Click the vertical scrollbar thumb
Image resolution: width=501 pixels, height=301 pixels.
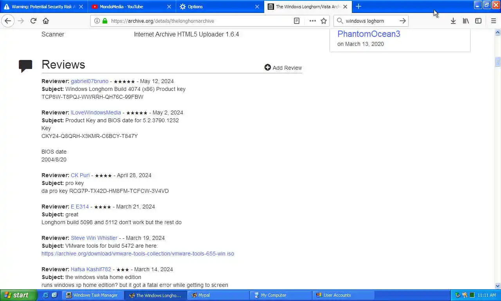[x=498, y=62]
